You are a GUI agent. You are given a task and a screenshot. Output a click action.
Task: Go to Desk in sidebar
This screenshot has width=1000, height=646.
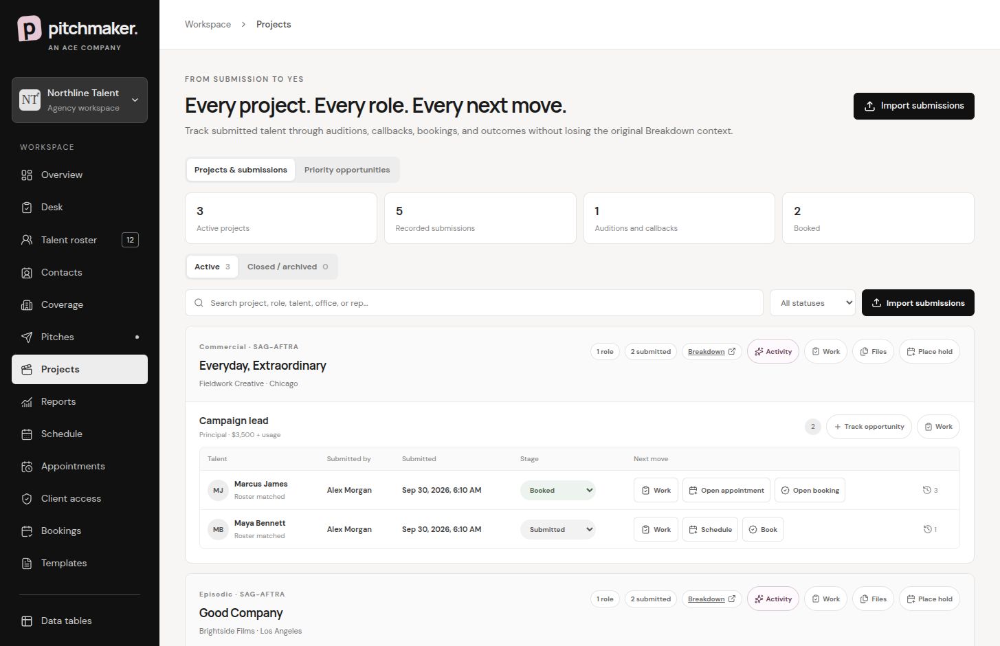80,207
